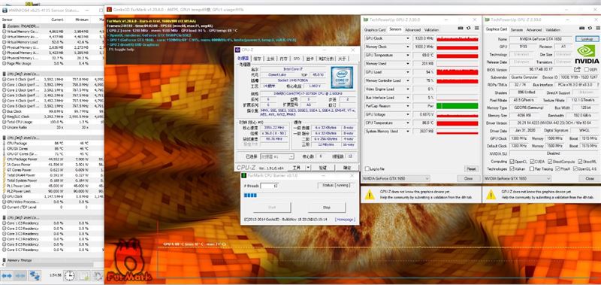
Task: Click CPU-Z title bar app icon
Action: pyautogui.click(x=237, y=50)
